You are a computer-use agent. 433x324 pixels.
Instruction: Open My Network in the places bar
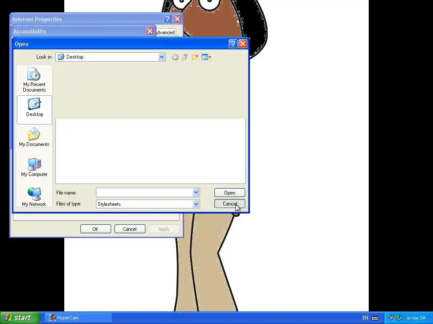[x=34, y=197]
